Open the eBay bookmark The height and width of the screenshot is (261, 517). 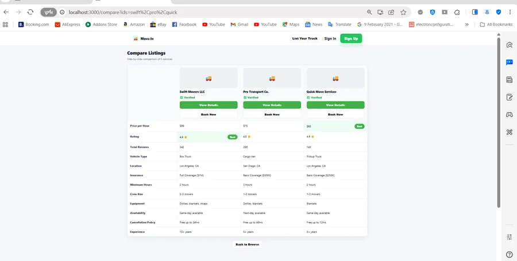click(159, 24)
